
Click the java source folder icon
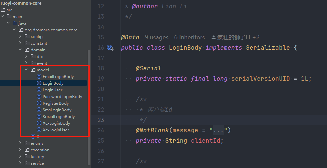tap(15, 23)
